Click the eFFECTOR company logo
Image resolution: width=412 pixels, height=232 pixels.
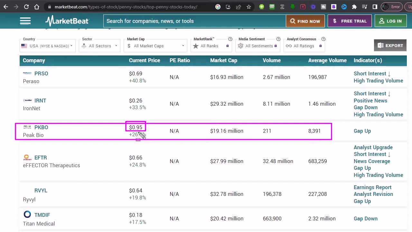coord(27,157)
